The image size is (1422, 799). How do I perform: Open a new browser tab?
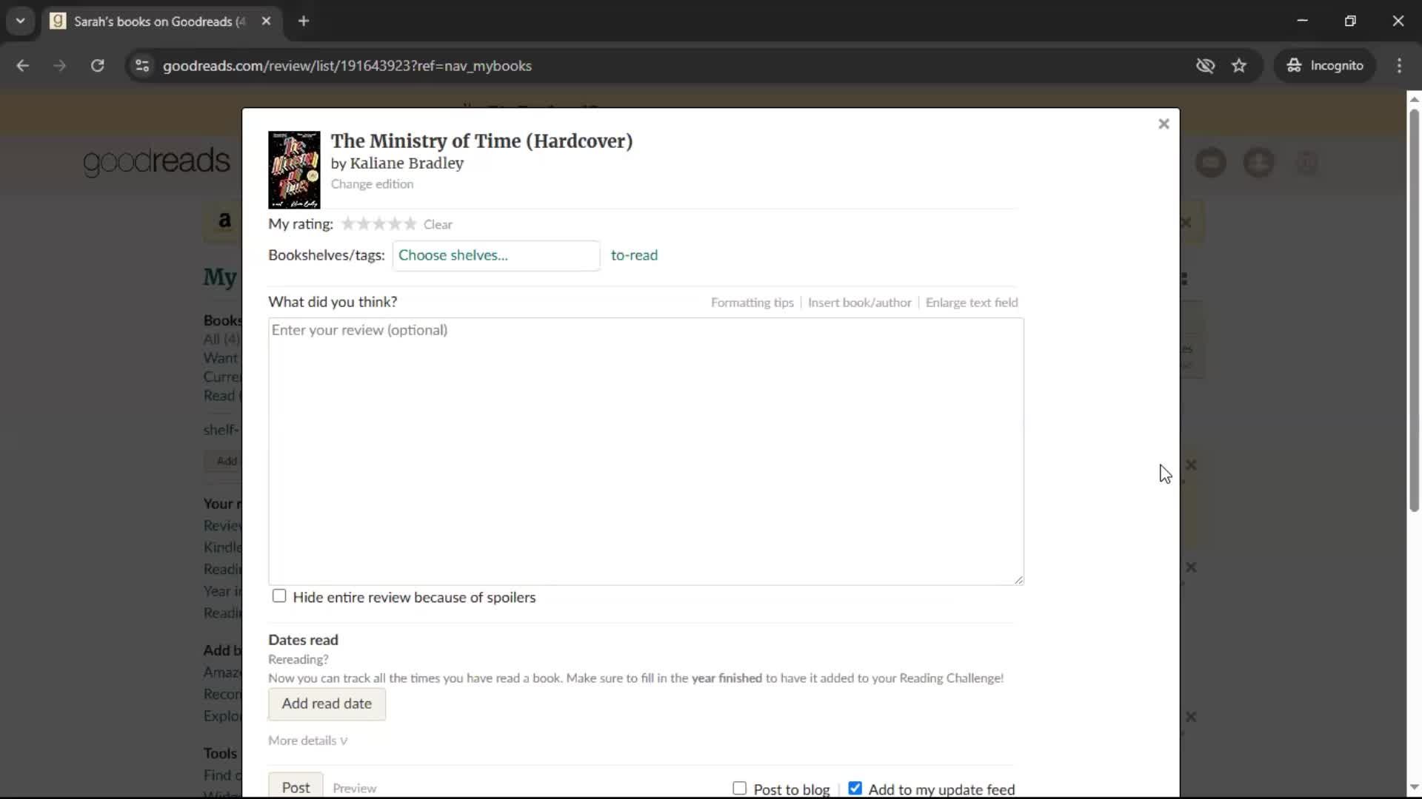pos(304,21)
